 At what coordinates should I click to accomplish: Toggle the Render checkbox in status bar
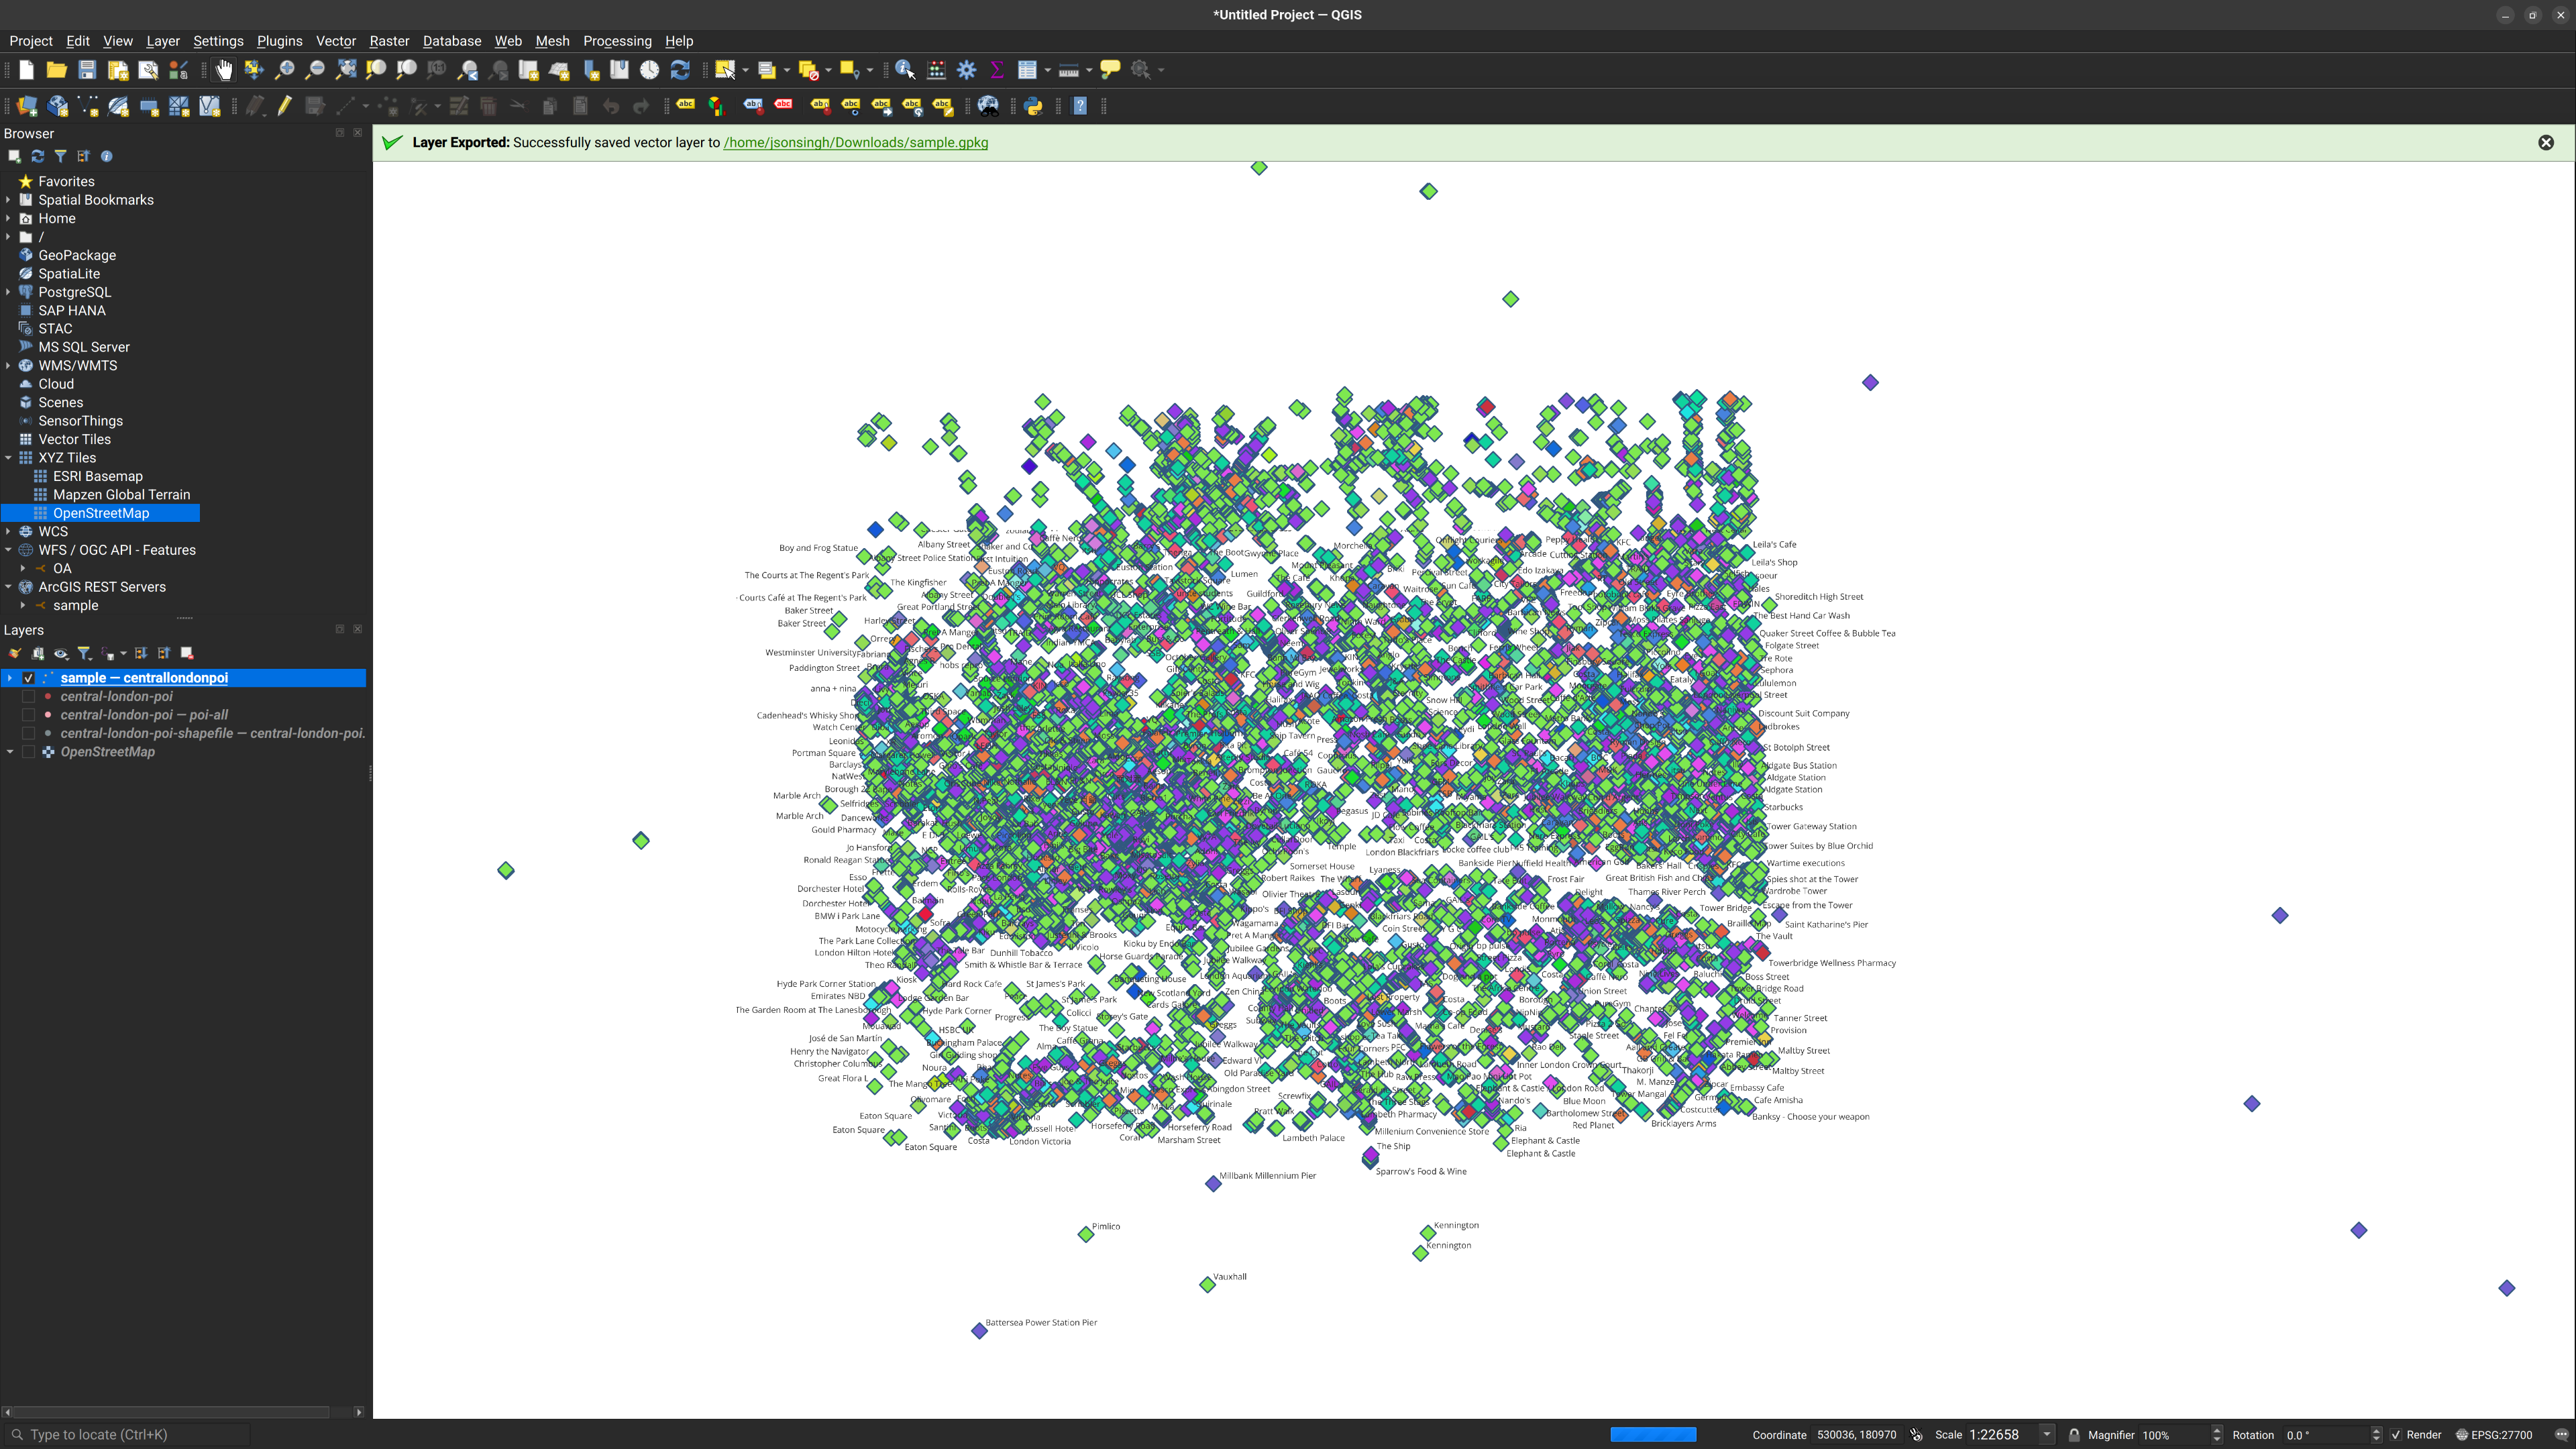(2396, 1435)
